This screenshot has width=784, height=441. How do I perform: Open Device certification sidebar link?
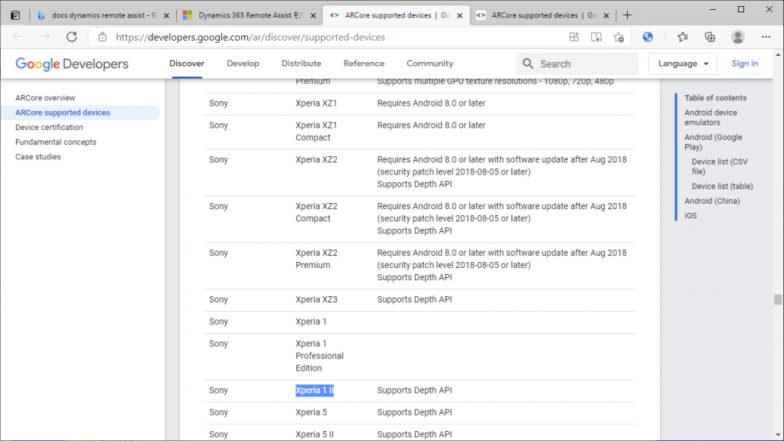click(49, 128)
